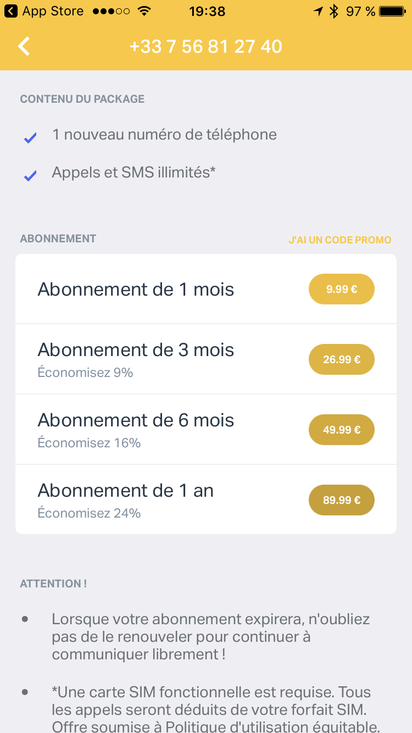Open the J'AI UN CODE PROMO link
Viewport: 412px width, 733px height.
tap(339, 240)
